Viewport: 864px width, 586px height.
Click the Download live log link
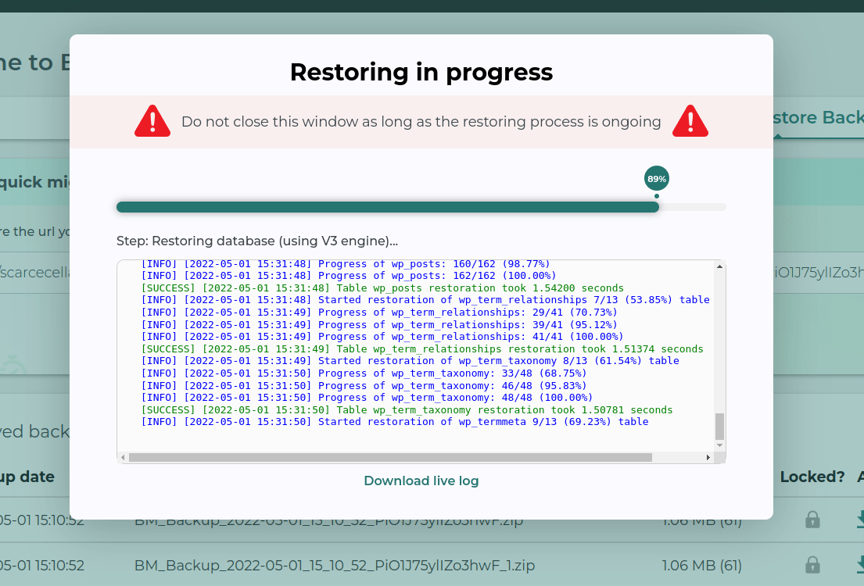pyautogui.click(x=421, y=481)
